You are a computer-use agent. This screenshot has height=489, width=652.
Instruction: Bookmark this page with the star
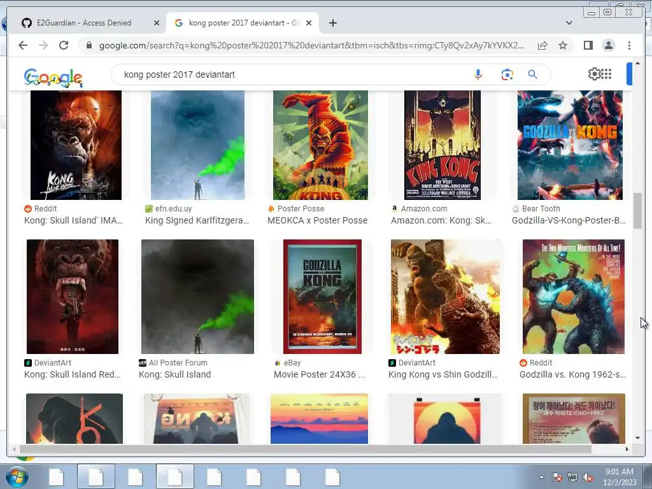point(563,45)
